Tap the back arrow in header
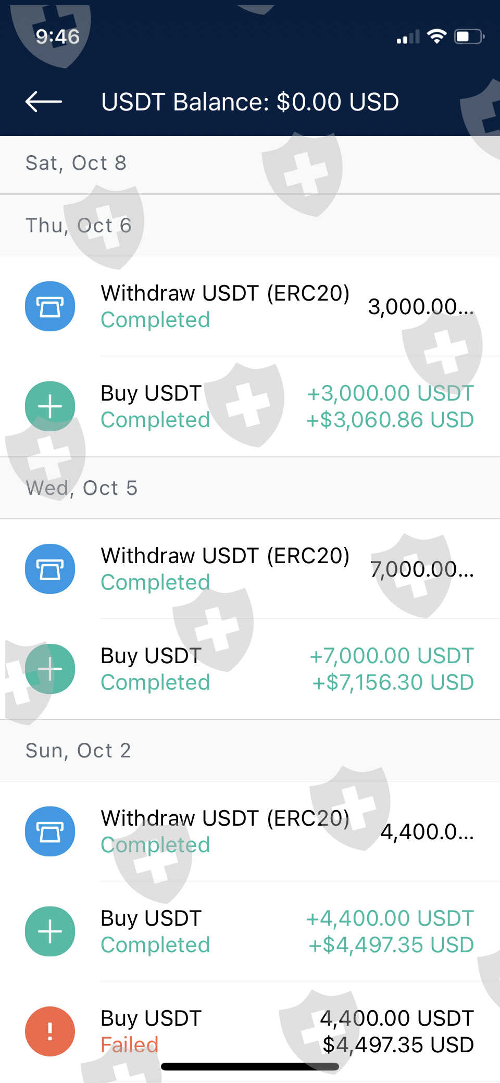Screen dimensions: 500x1083 click(44, 102)
